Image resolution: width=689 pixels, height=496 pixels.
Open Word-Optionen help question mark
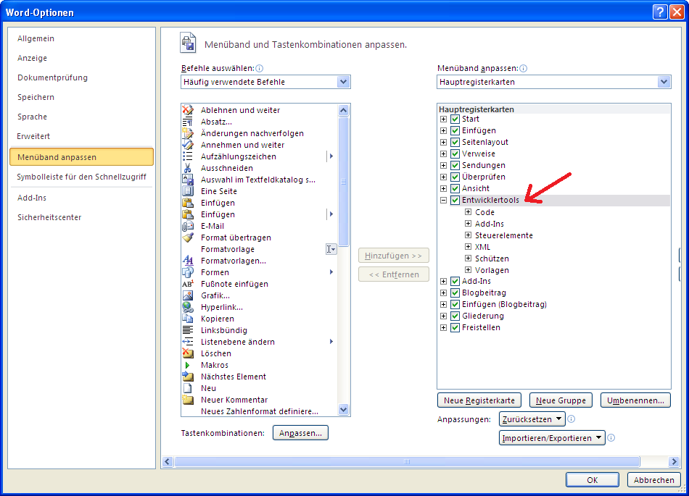pos(659,12)
